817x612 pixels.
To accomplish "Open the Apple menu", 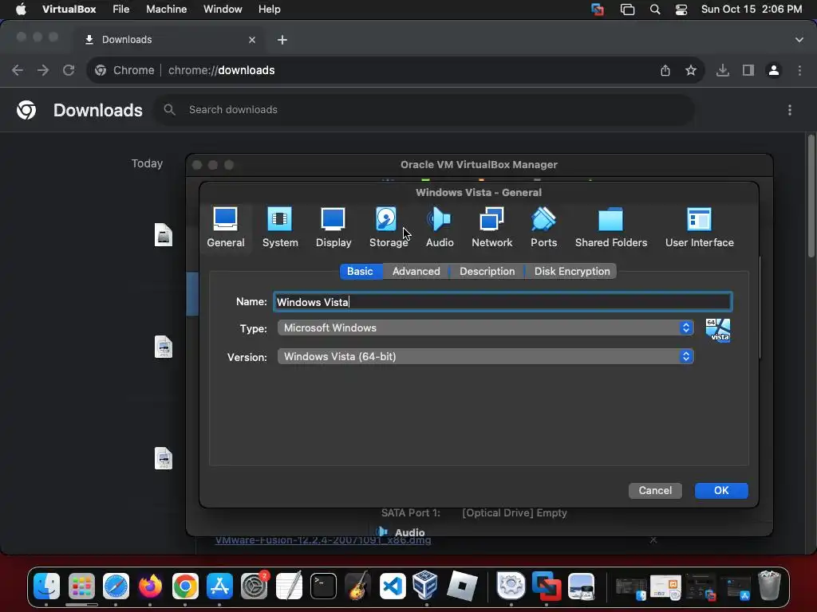I will pos(21,10).
